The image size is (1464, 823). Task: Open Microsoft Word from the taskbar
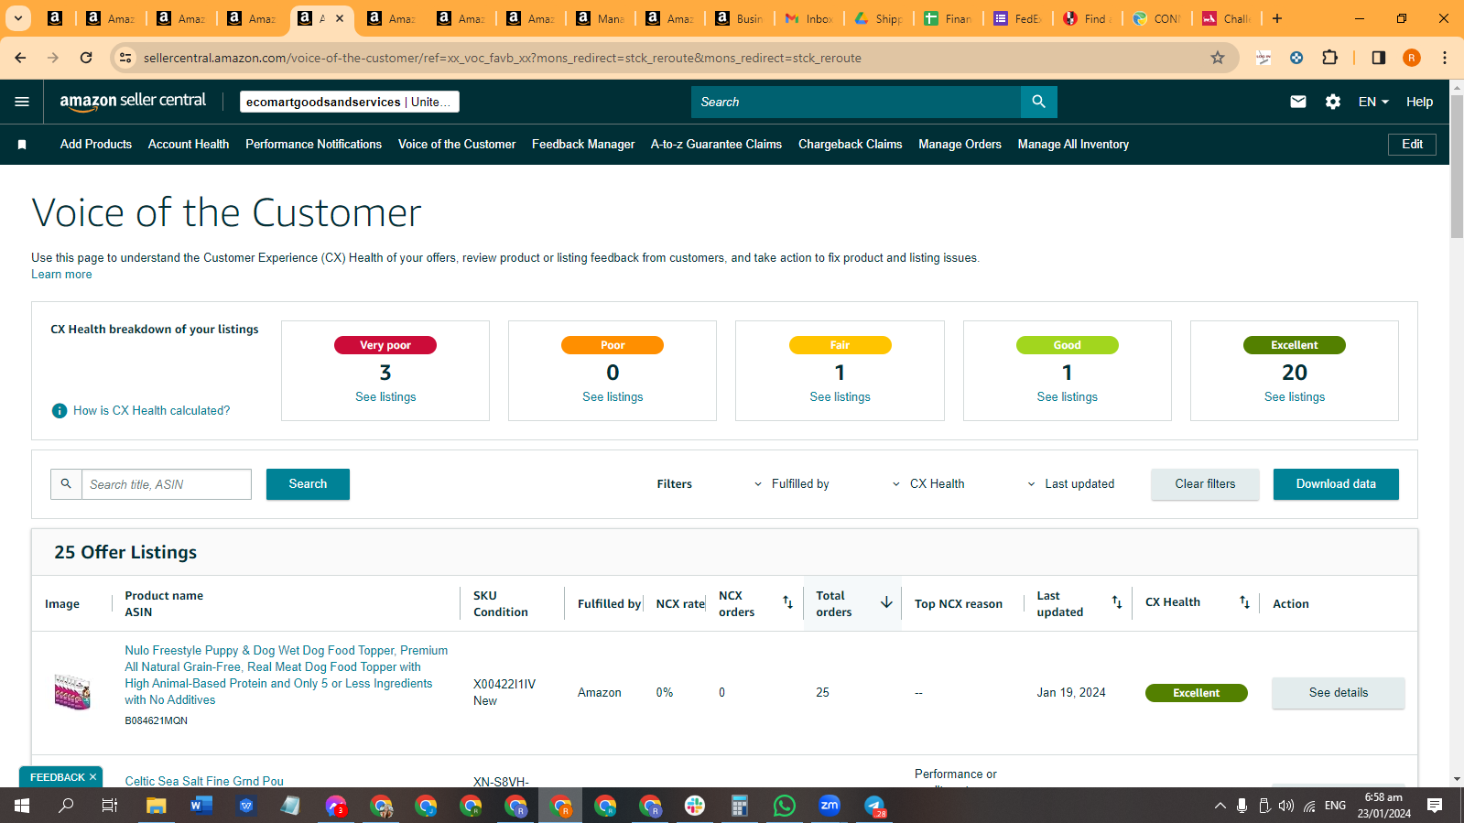click(x=201, y=806)
